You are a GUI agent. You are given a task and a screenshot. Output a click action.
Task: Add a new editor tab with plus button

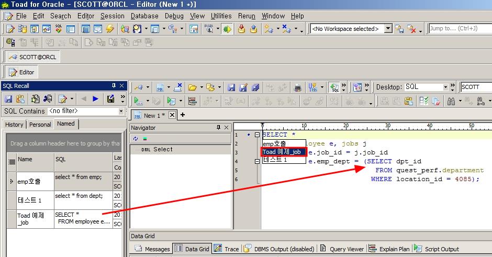click(183, 115)
